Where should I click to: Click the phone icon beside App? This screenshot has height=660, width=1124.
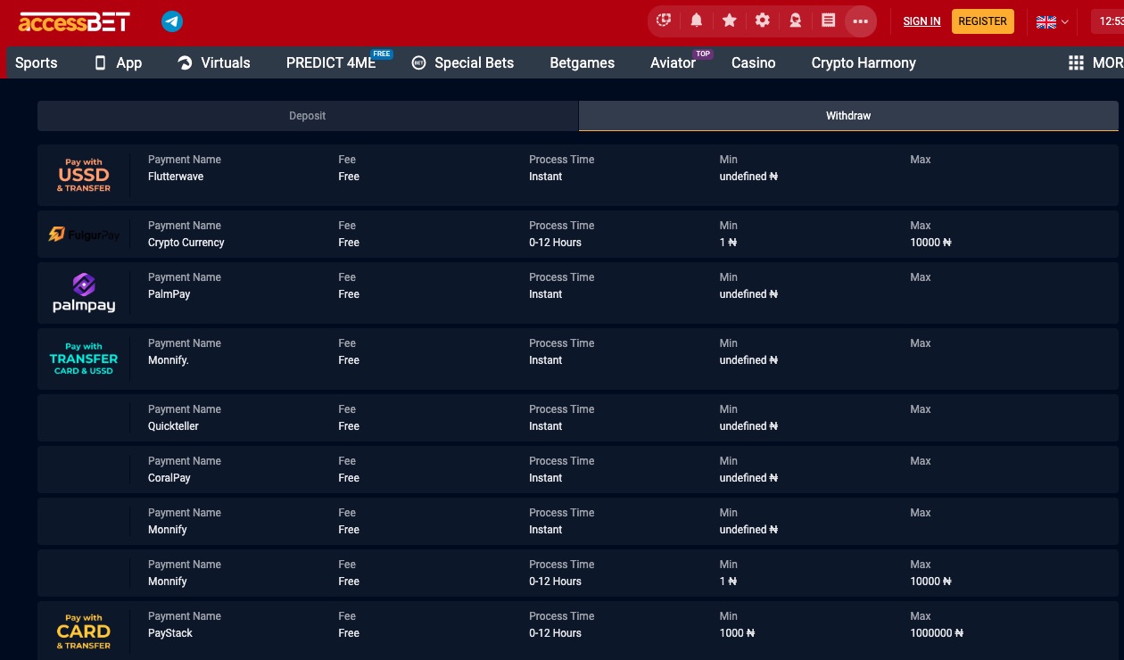100,62
